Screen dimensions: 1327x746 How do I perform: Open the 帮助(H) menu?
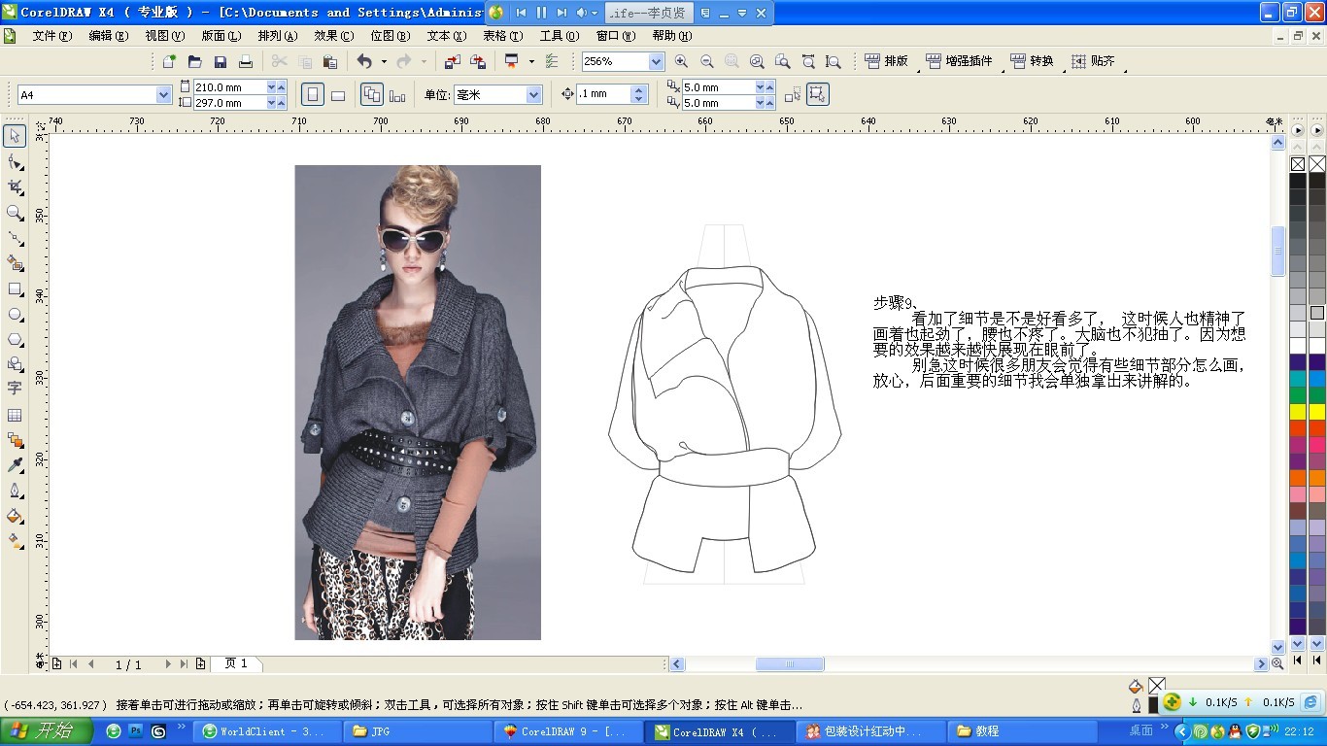[x=671, y=36]
